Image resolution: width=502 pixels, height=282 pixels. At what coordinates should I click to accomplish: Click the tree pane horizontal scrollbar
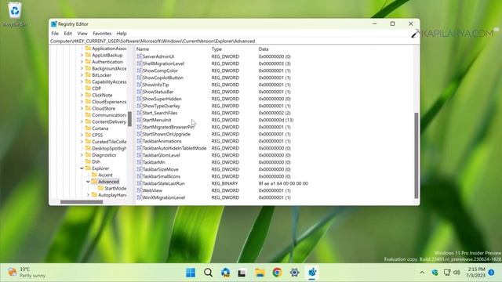pyautogui.click(x=82, y=202)
